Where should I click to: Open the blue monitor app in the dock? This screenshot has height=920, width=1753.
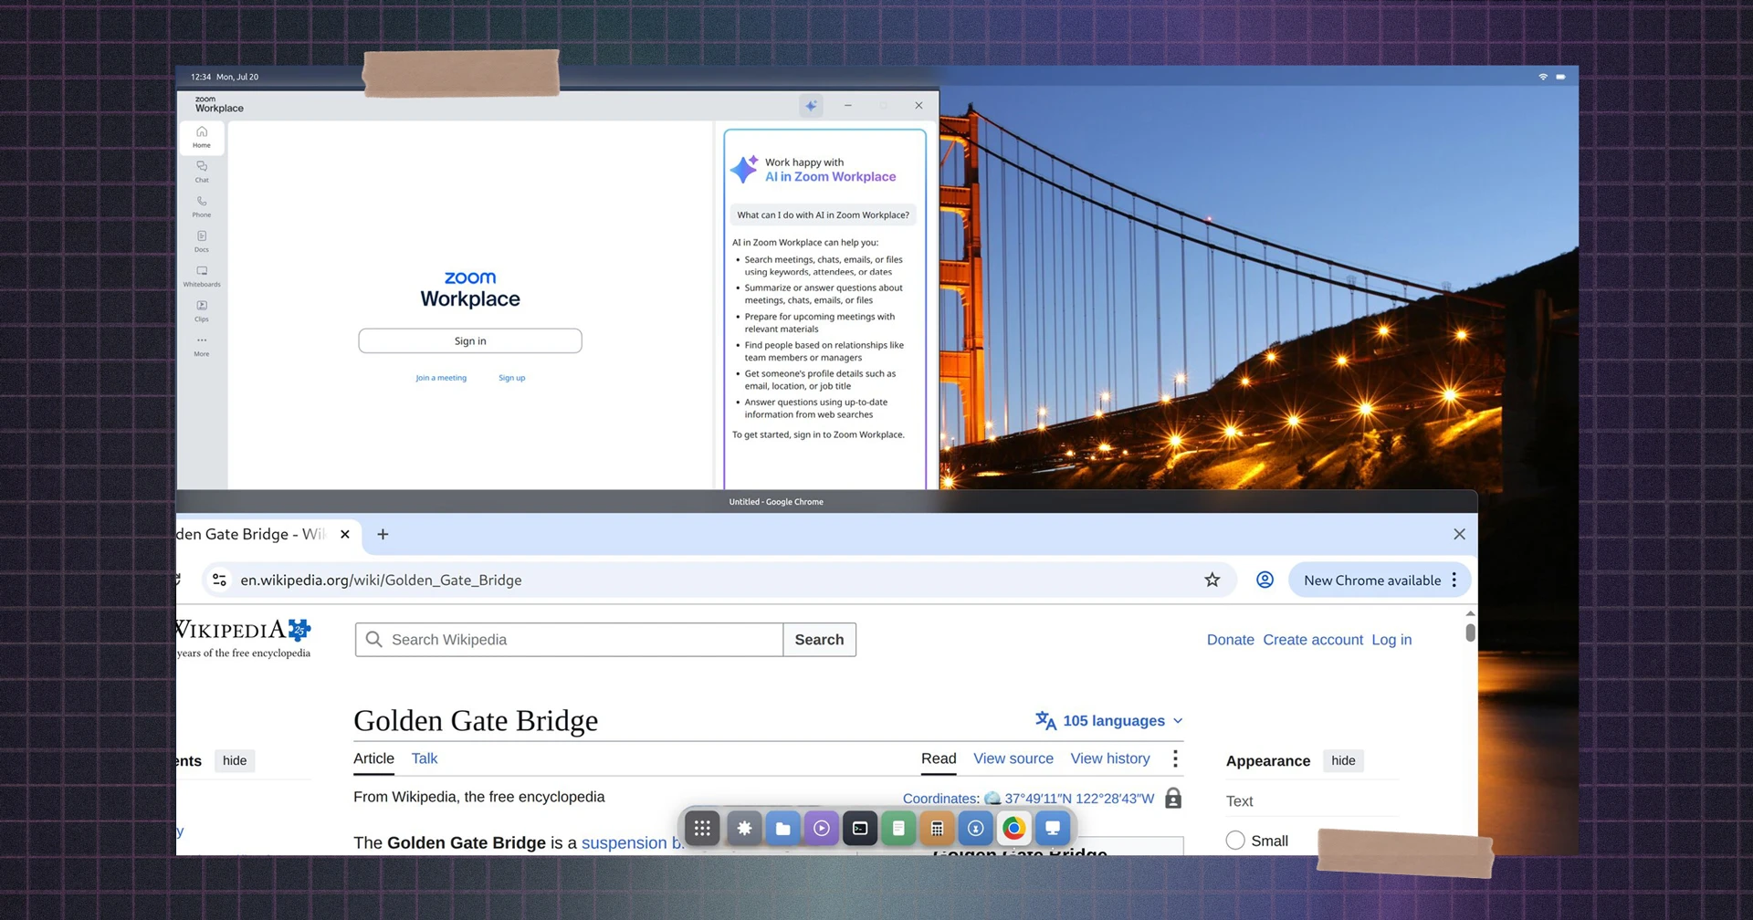[1053, 828]
